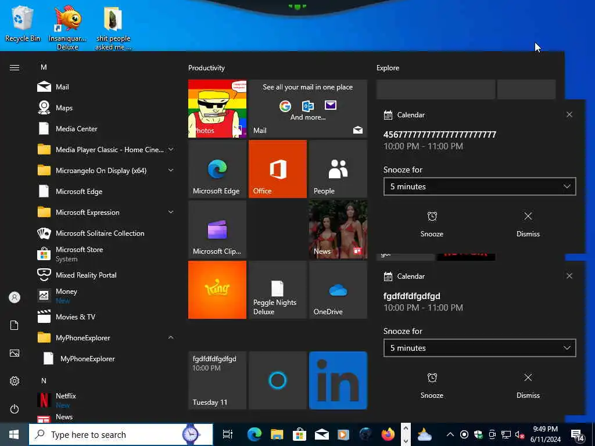The width and height of the screenshot is (595, 446).
Task: Dismiss the fgdfdfdfgdfgd reminder
Action: pyautogui.click(x=528, y=386)
